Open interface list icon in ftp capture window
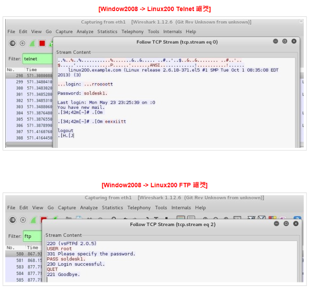The image size is (309, 297). pyautogui.click(x=13, y=220)
